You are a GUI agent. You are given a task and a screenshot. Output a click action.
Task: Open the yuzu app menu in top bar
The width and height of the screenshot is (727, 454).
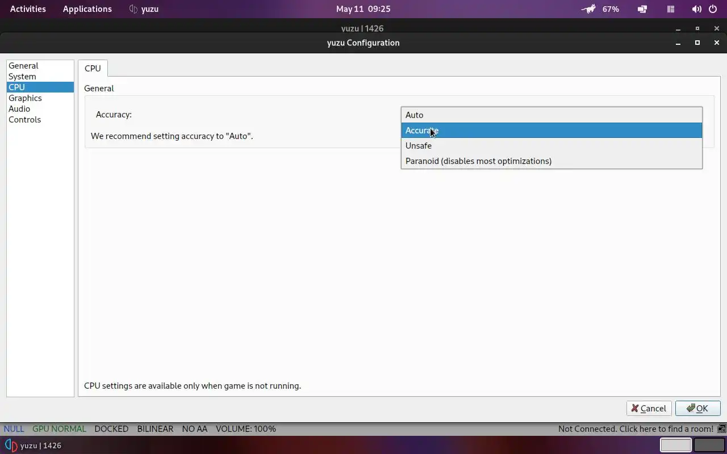pos(144,9)
